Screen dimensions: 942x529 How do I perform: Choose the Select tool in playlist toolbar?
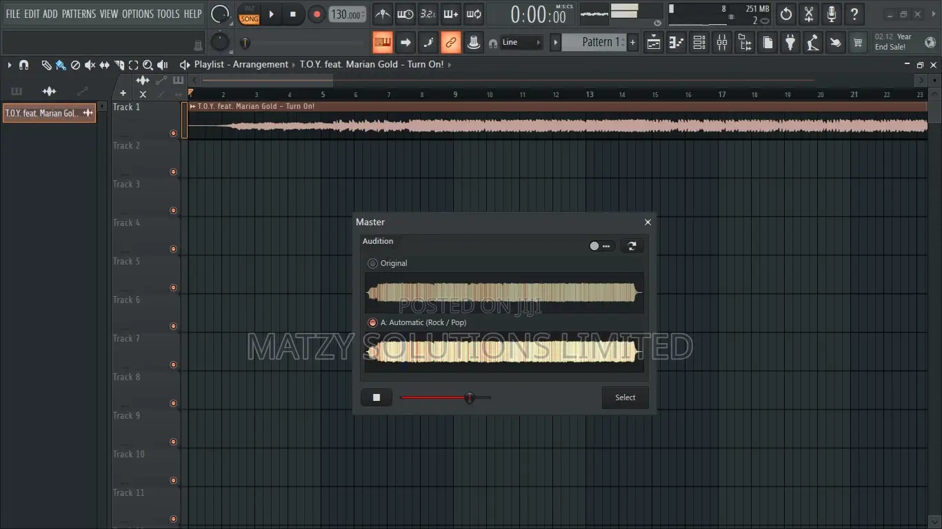point(134,65)
